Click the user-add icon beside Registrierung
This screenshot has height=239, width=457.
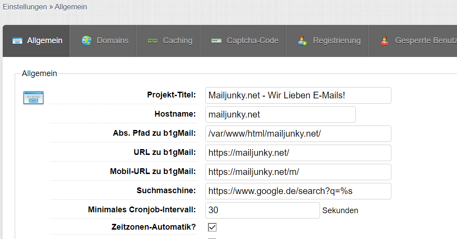coord(303,41)
